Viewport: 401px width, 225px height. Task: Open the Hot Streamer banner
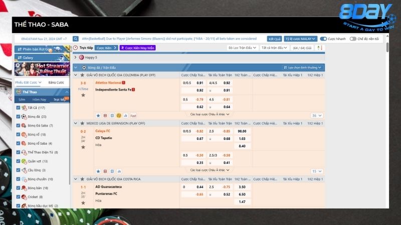tap(42, 69)
